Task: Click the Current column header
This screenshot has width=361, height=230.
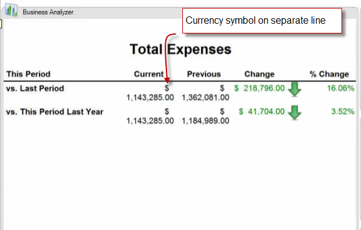Action: point(149,74)
